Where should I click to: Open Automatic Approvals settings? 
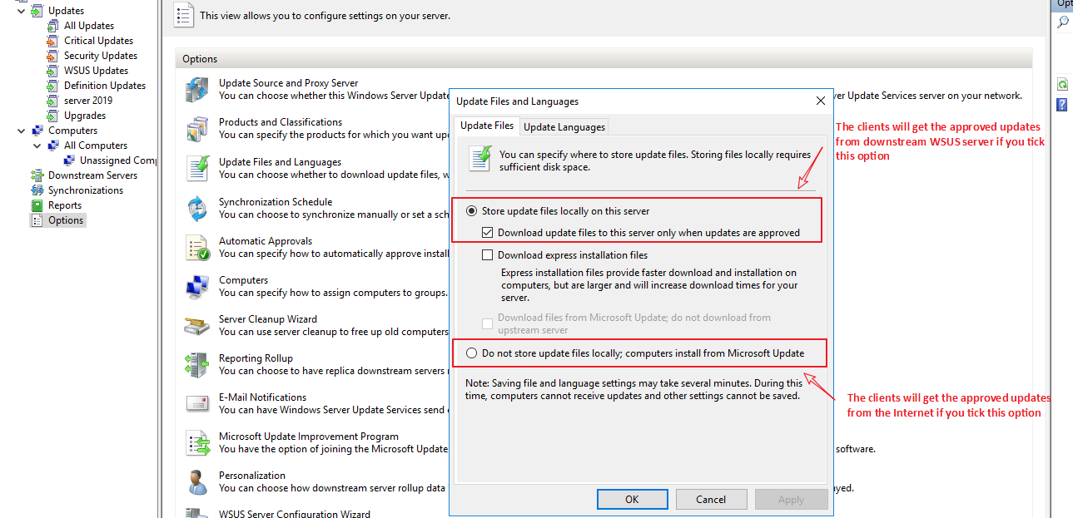pyautogui.click(x=197, y=247)
